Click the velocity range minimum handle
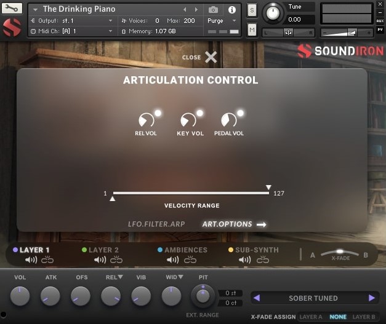The height and width of the screenshot is (324, 386). coord(112,199)
